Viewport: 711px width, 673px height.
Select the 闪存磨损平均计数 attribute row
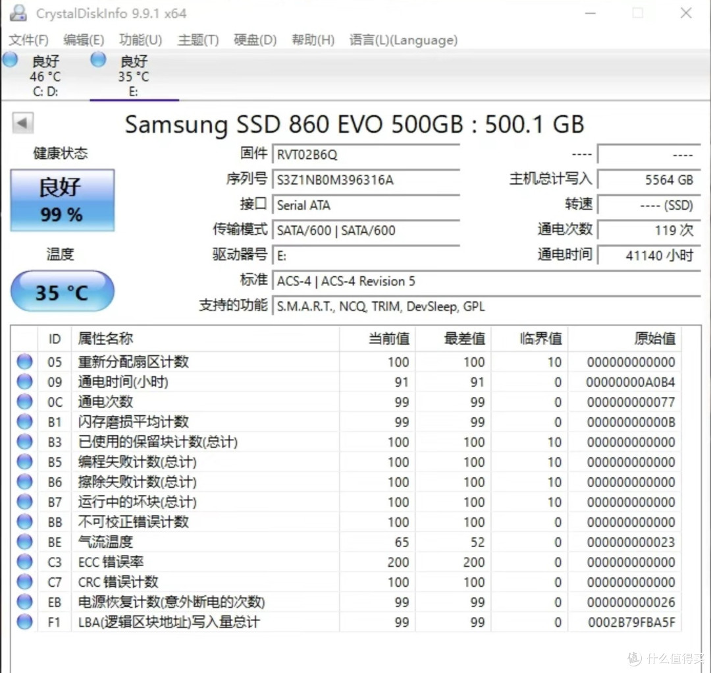(x=346, y=422)
